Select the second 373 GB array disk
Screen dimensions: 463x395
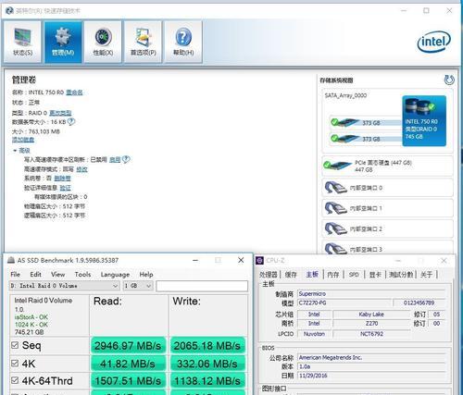tap(366, 139)
